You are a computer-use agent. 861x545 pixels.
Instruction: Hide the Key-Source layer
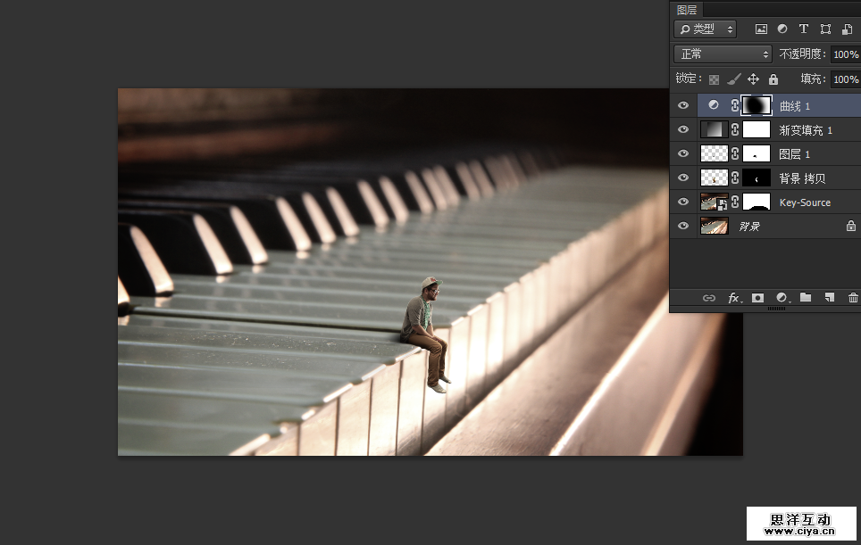(x=683, y=202)
